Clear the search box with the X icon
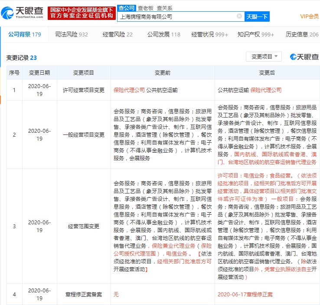320x305 pixels. pyautogui.click(x=239, y=16)
